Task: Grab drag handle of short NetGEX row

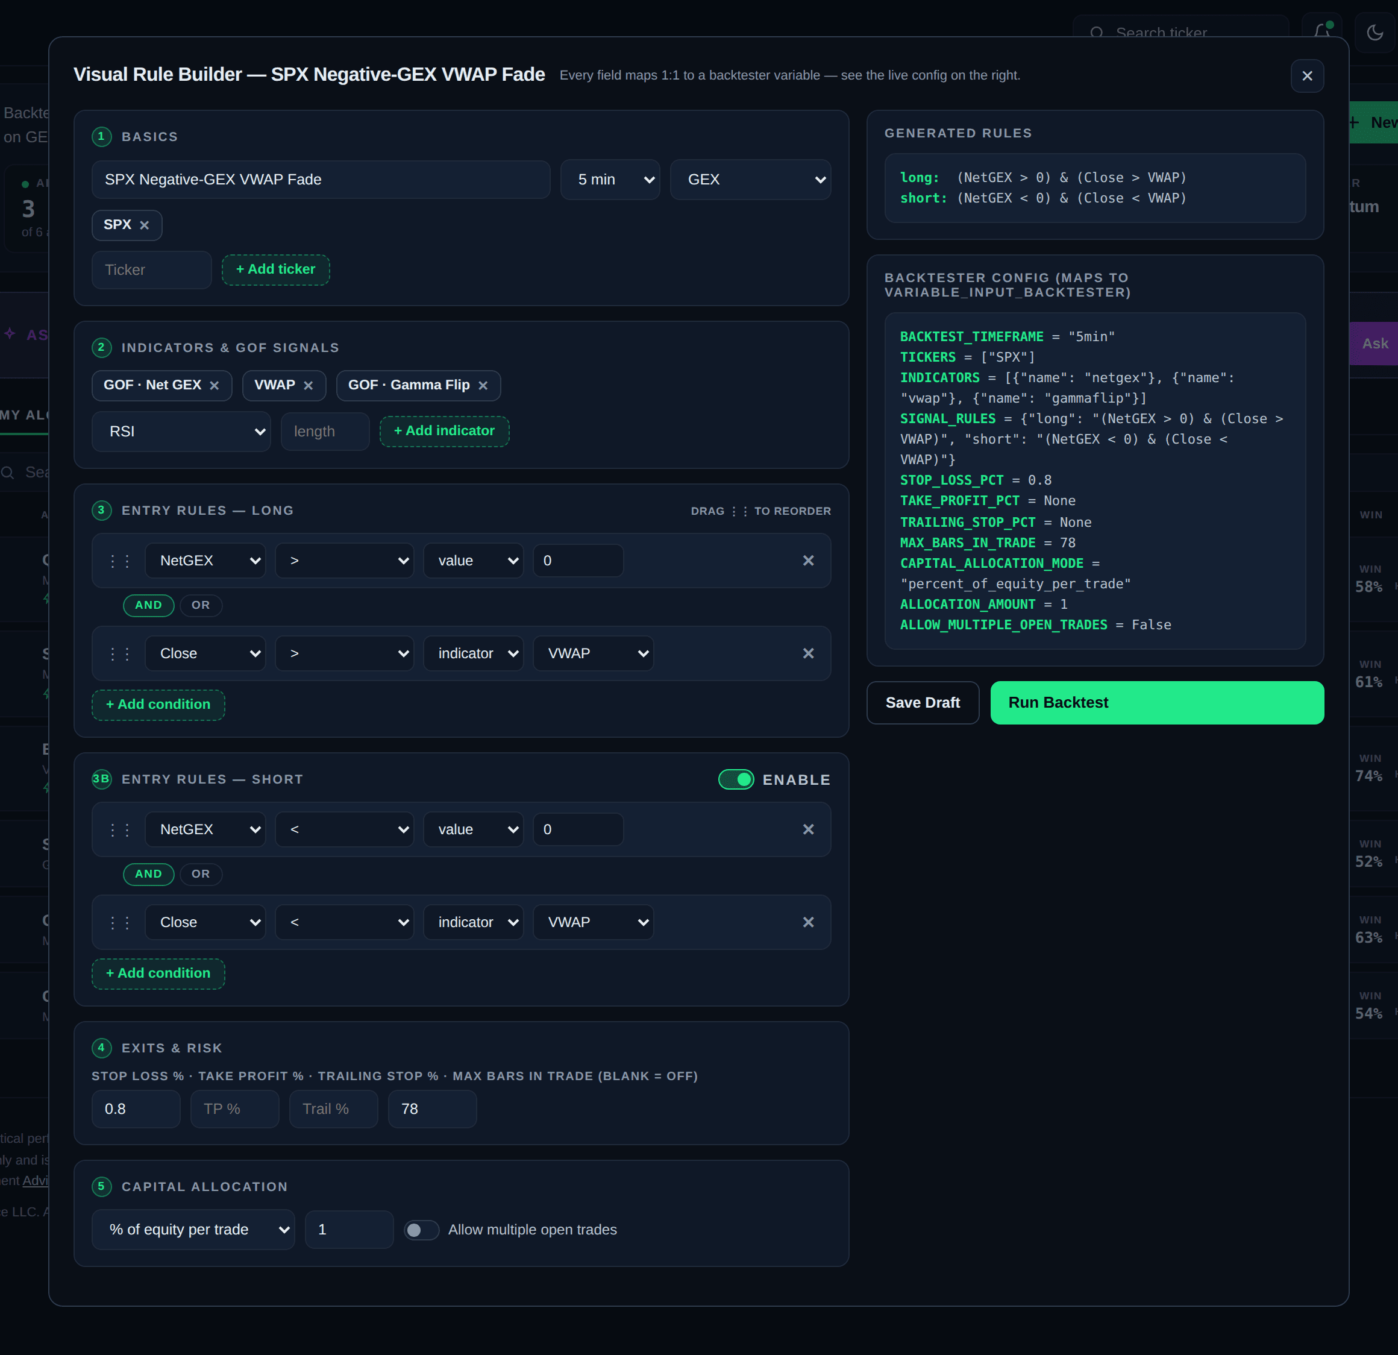Action: pos(120,829)
